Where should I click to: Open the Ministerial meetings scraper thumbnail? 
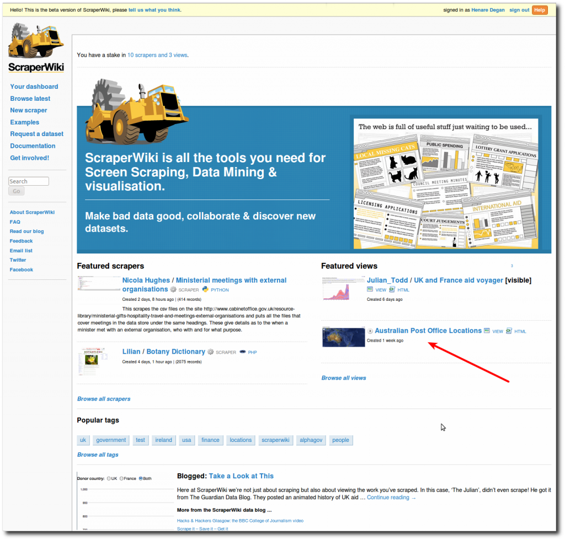(x=99, y=283)
